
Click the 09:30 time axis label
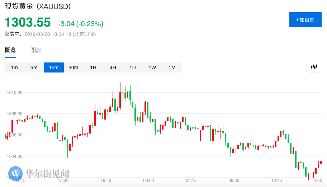(x=234, y=181)
